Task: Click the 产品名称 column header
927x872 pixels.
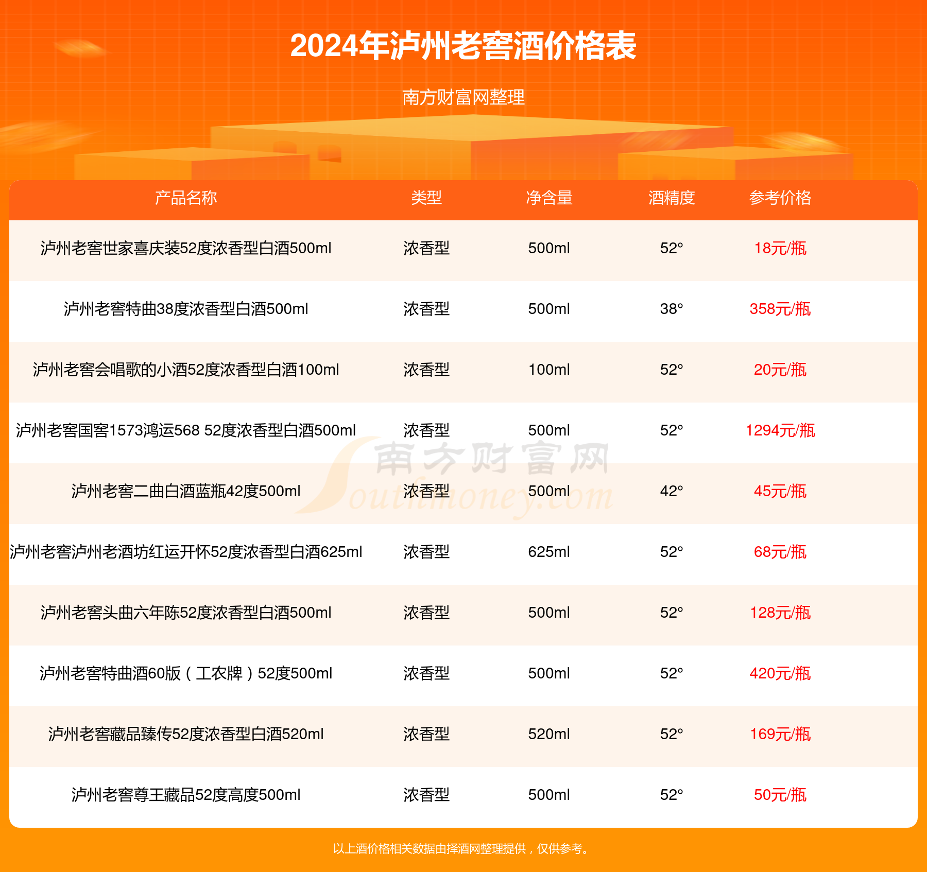Action: tap(186, 198)
